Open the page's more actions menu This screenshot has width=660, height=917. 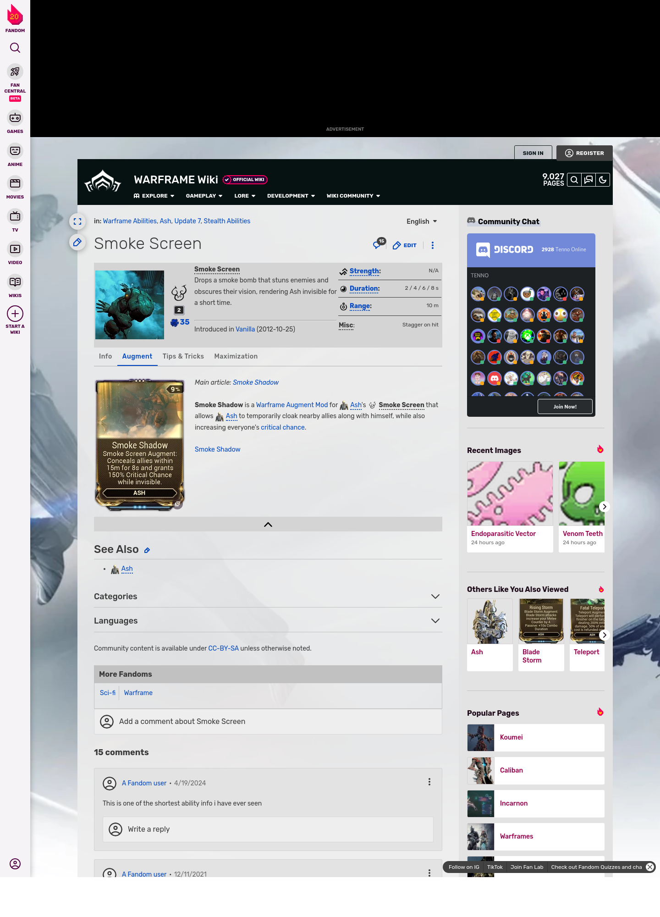click(433, 245)
